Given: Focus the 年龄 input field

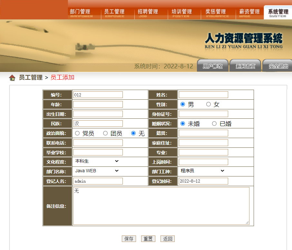Looking at the screenshot, I should pyautogui.click(x=98, y=105).
